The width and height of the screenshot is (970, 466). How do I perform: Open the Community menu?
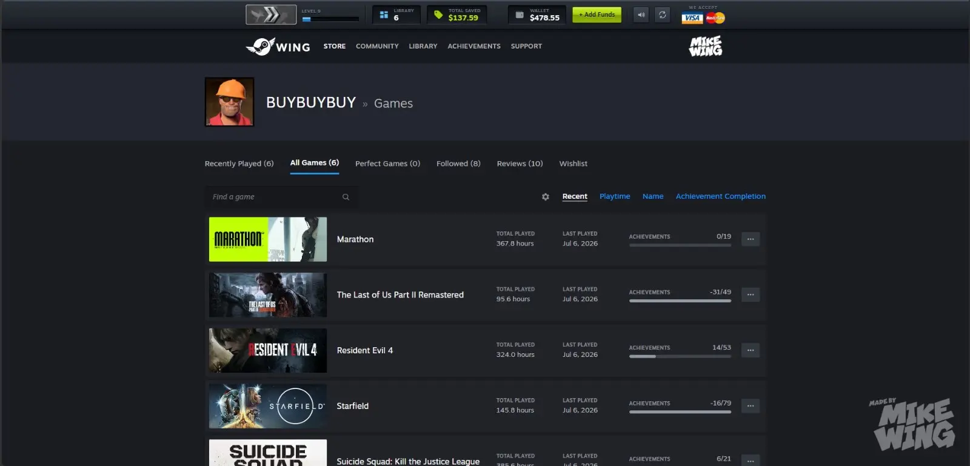click(x=377, y=46)
